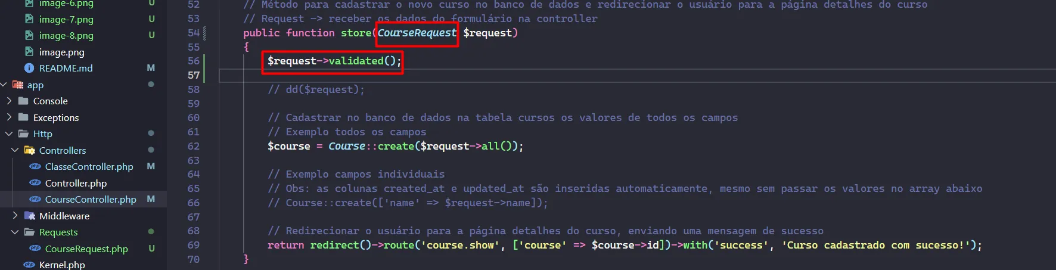1056x270 pixels.
Task: Expand the Console folder chevron
Action: coord(9,101)
